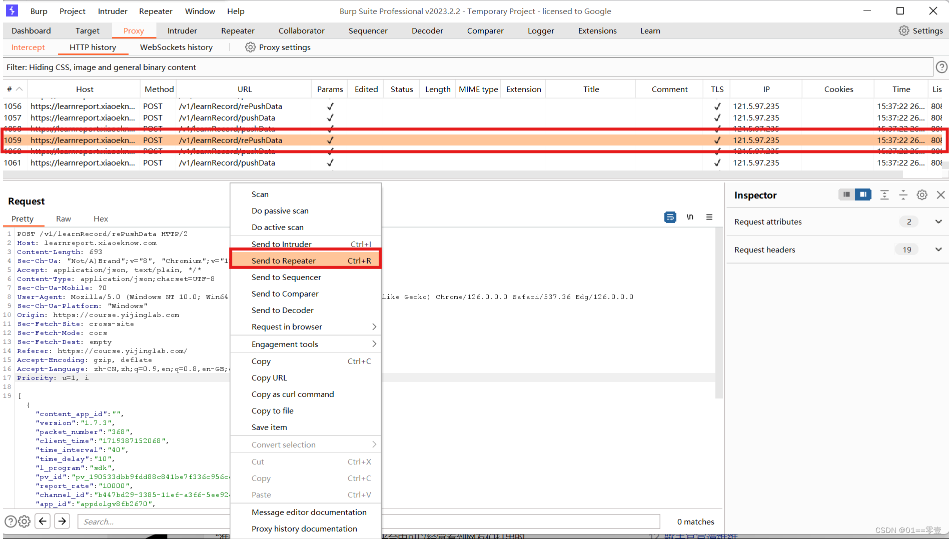Select Do passive scan
This screenshot has height=539, width=949.
(x=305, y=210)
